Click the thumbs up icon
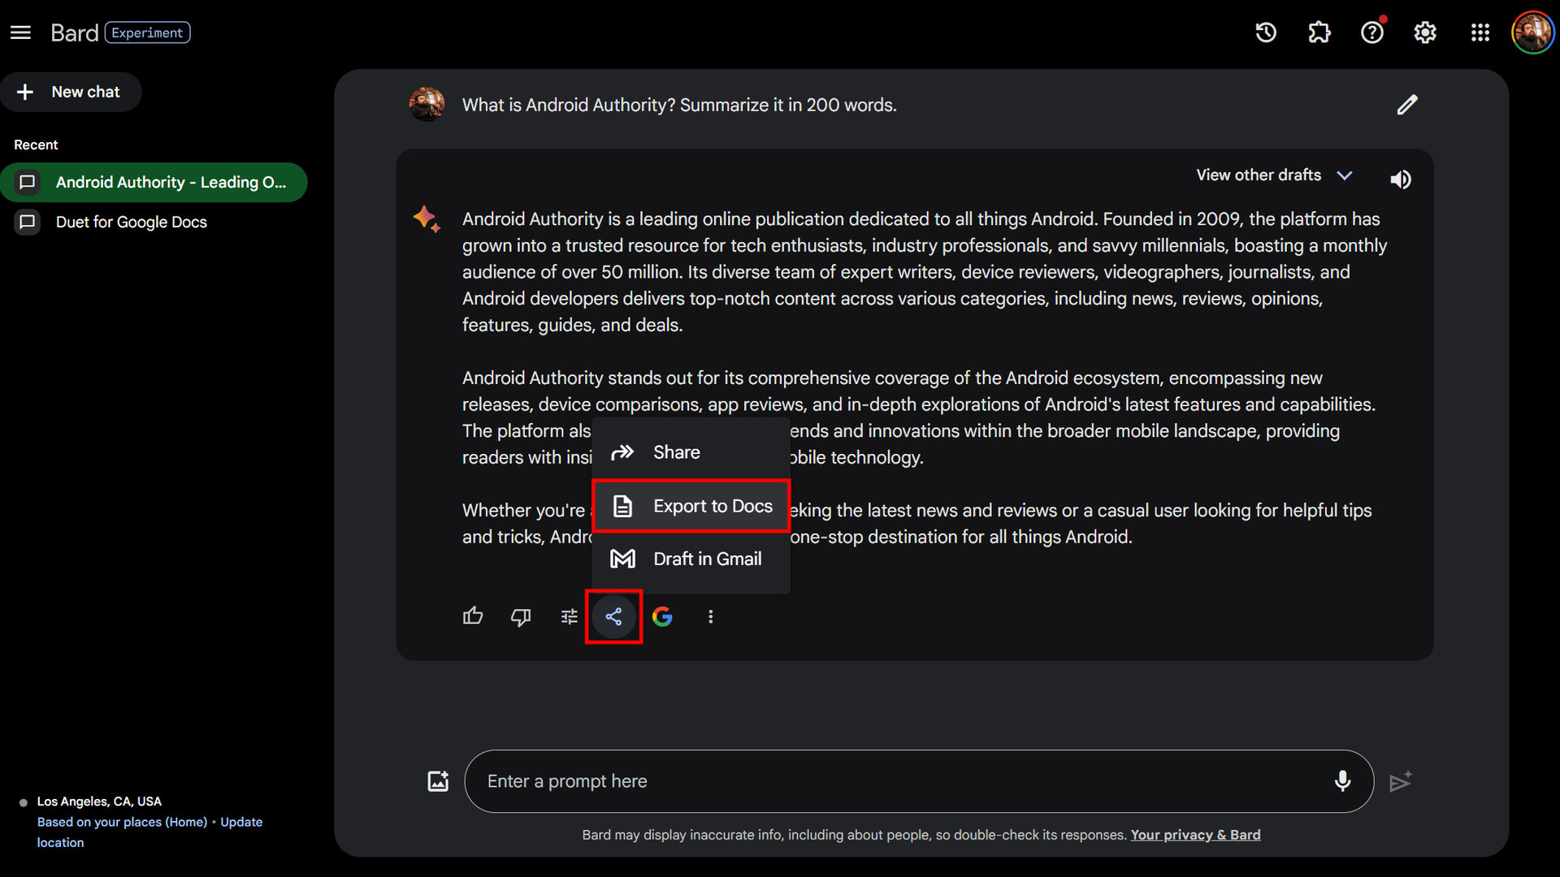 click(473, 616)
